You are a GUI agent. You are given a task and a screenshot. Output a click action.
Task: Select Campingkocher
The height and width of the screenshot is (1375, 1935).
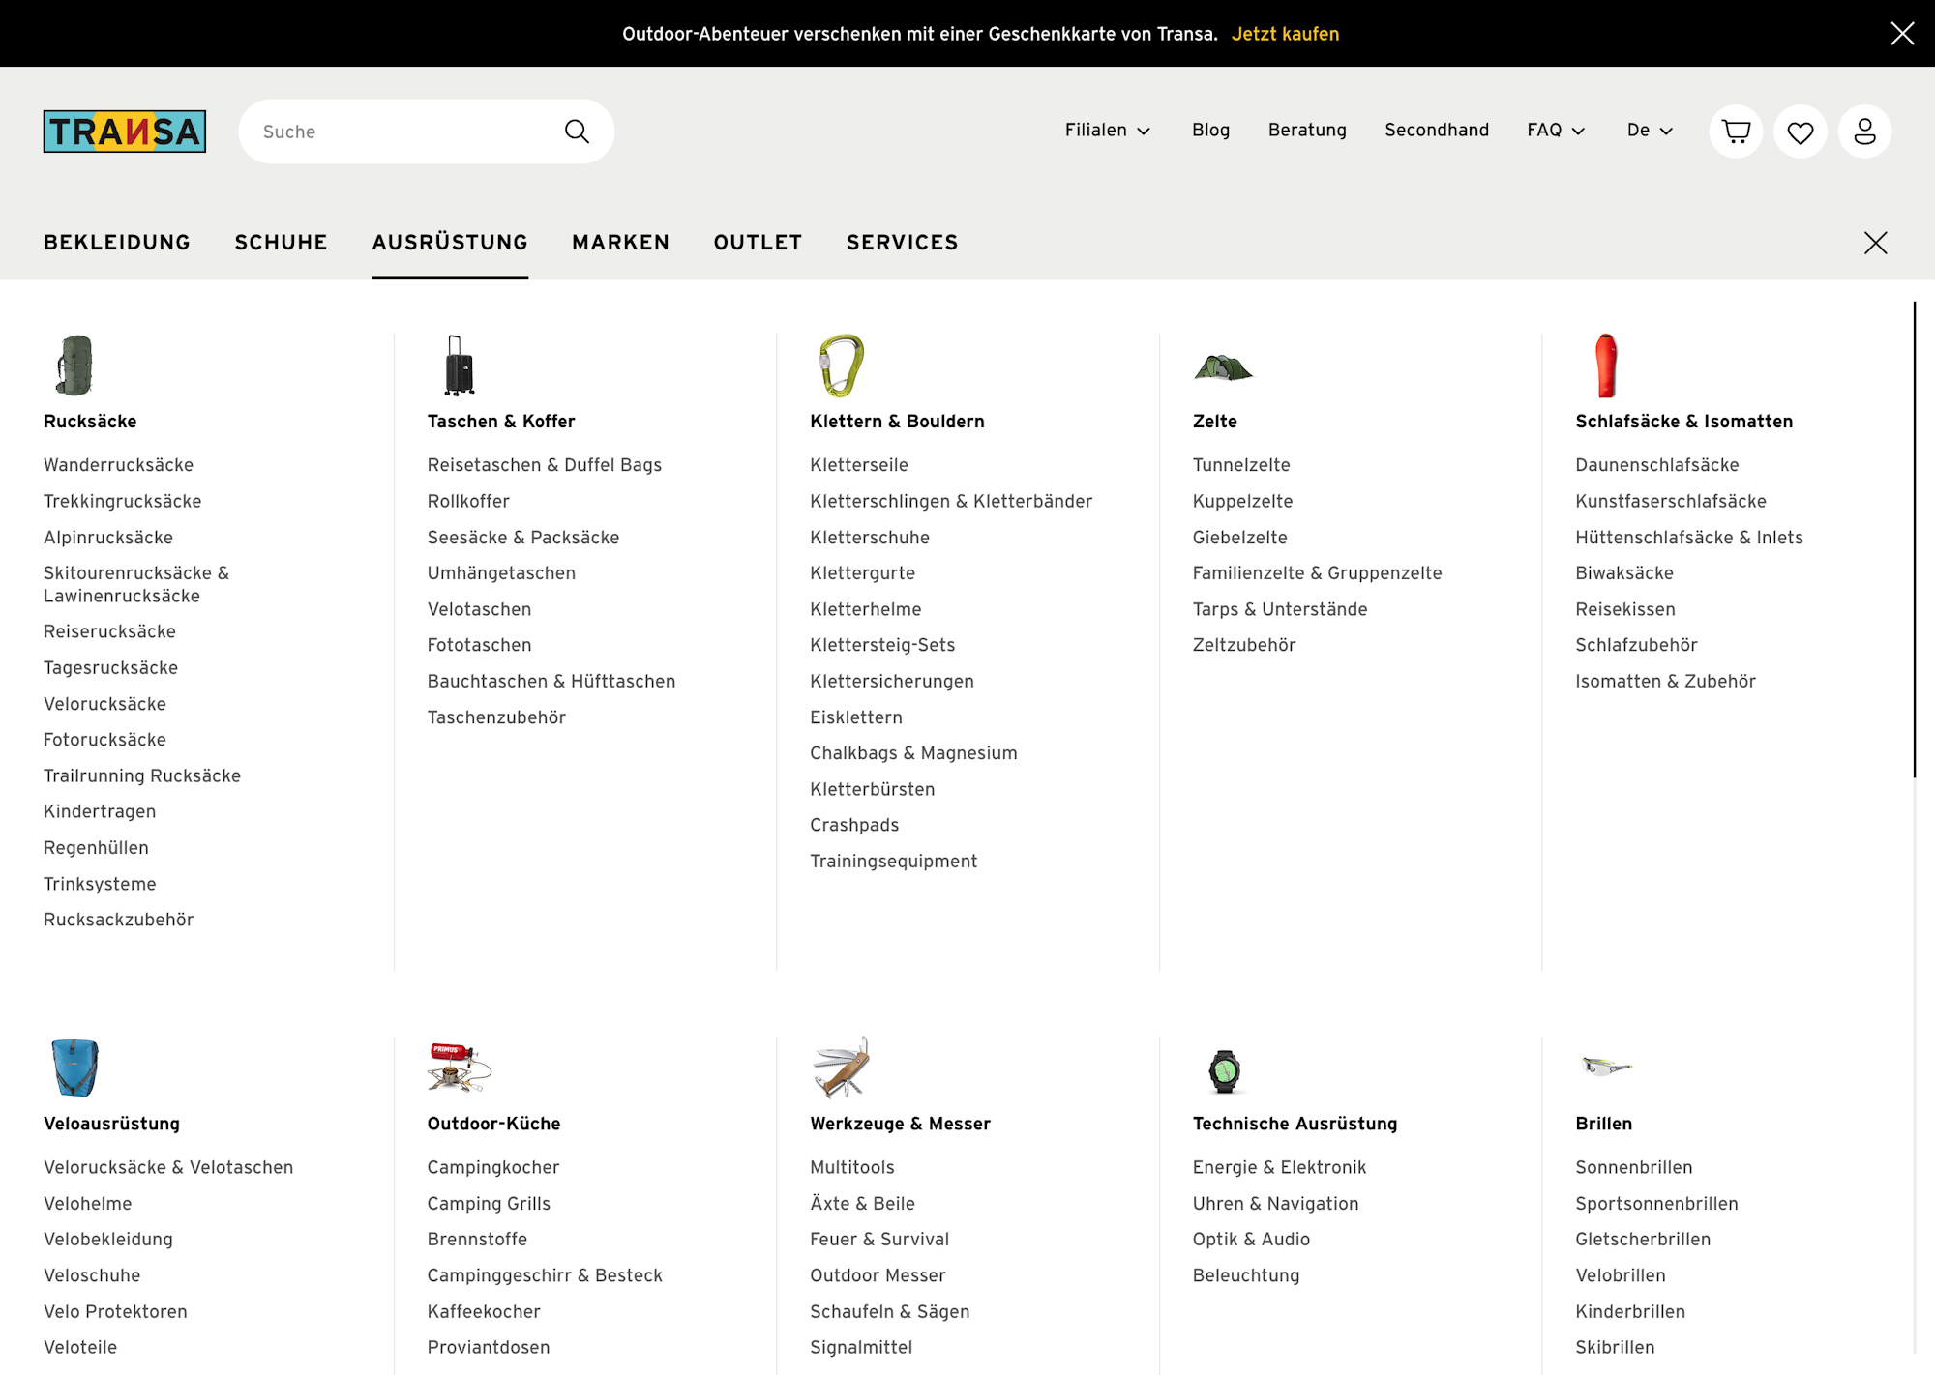[493, 1167]
